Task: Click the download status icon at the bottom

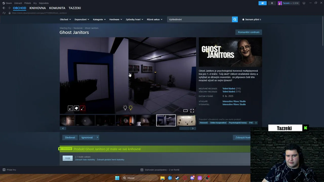Action: coord(142,170)
